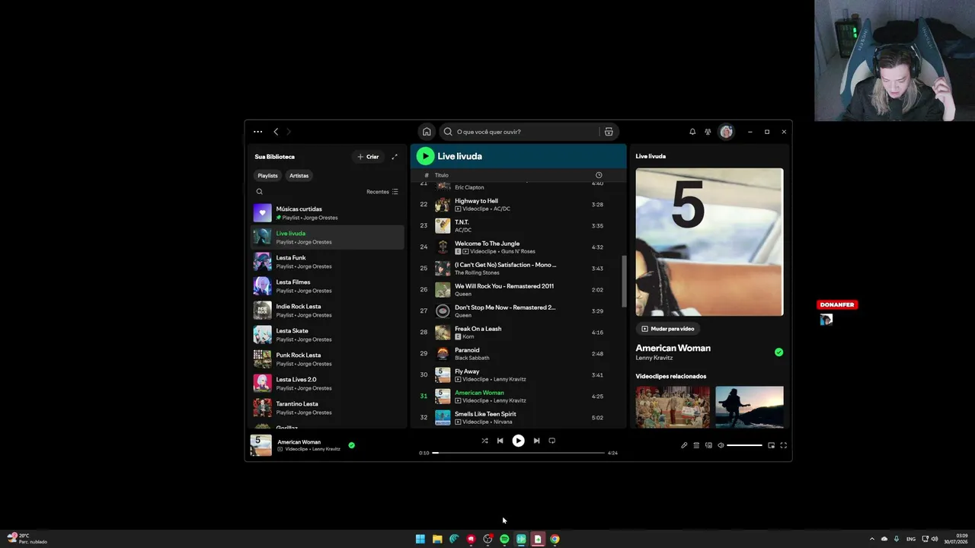
Task: Select track Welcome To The Jungle
Action: click(517, 247)
